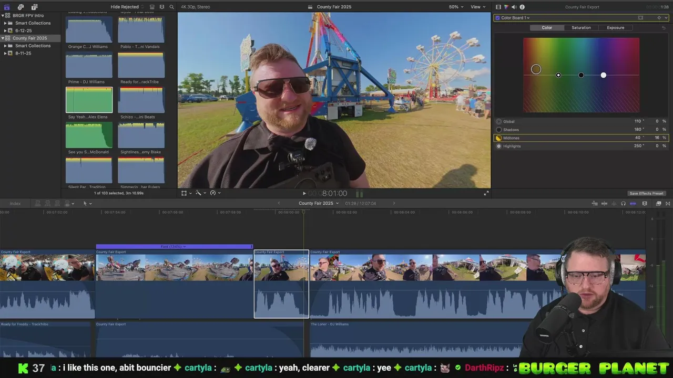This screenshot has height=378, width=673.
Task: Add a shape mask on Color Board
Action: [x=640, y=18]
